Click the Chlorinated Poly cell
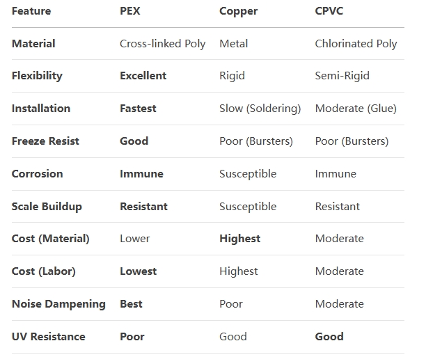Image resolution: width=426 pixels, height=357 pixels. (356, 44)
